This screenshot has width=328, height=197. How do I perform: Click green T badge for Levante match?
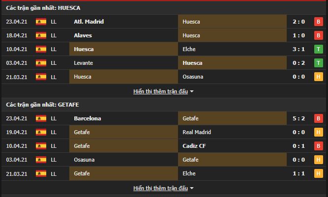coord(318,63)
